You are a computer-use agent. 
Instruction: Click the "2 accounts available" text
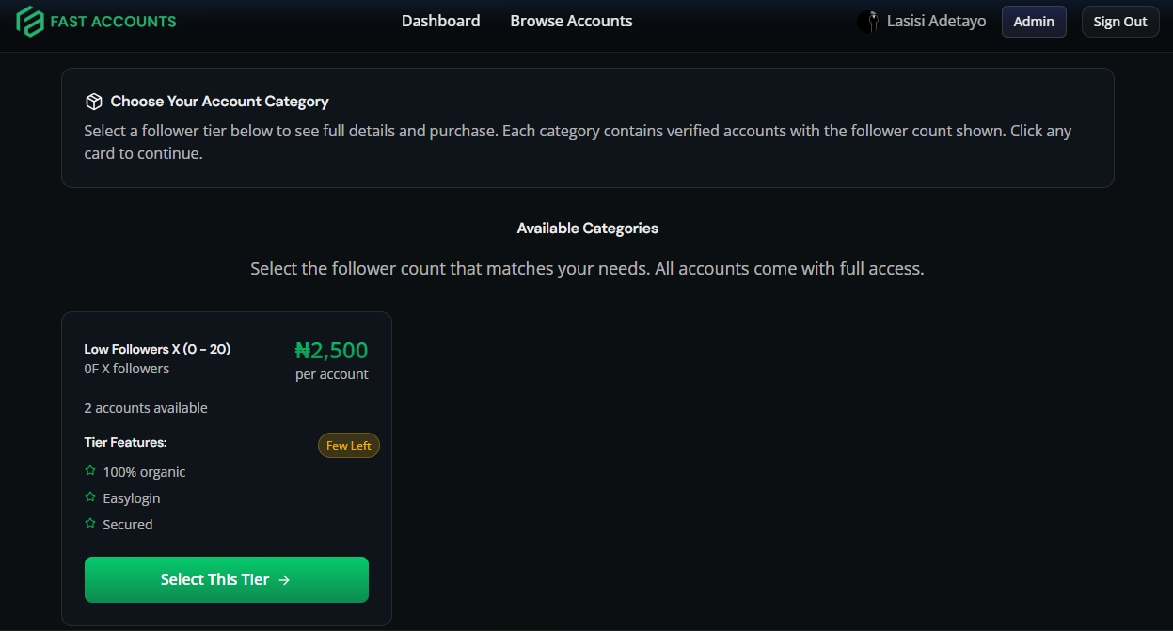tap(146, 408)
